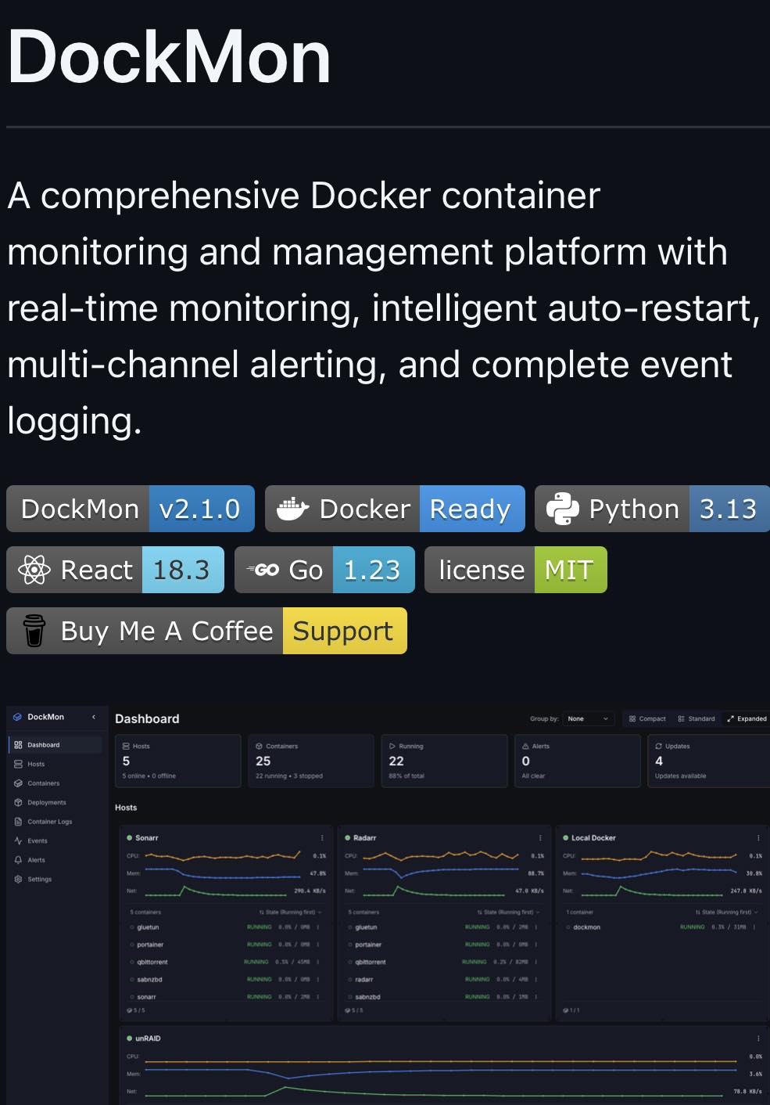Click the DockMon heading title
The height and width of the screenshot is (1105, 770).
tap(169, 57)
